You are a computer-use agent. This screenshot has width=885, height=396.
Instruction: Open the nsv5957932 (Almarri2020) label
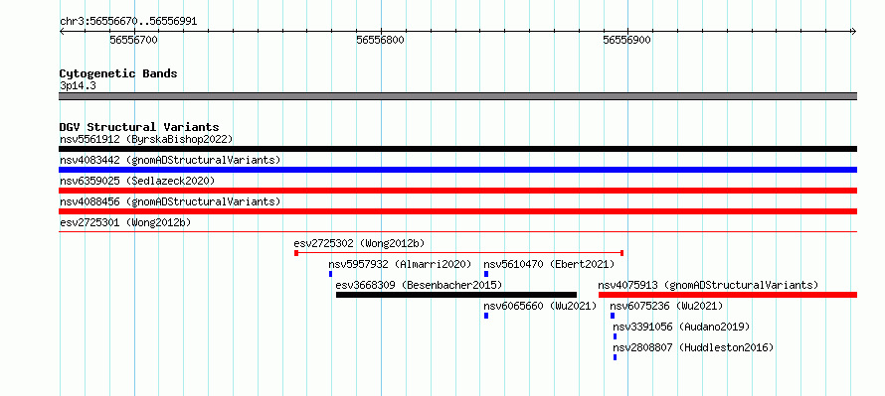(x=400, y=264)
